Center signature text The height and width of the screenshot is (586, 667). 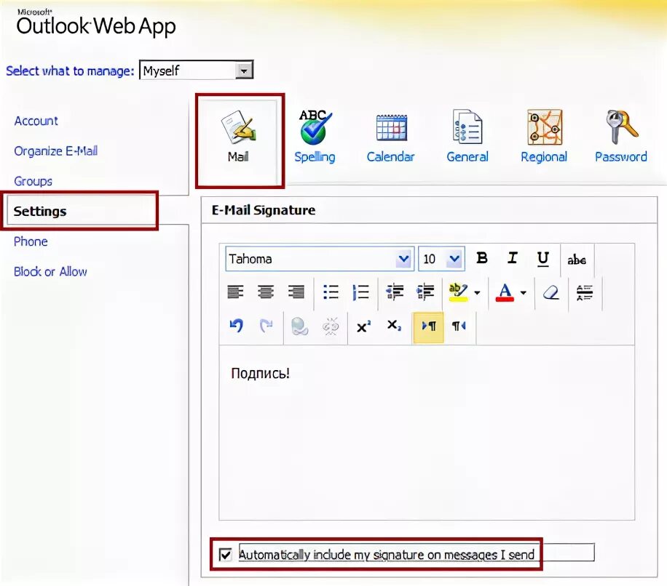pyautogui.click(x=266, y=292)
